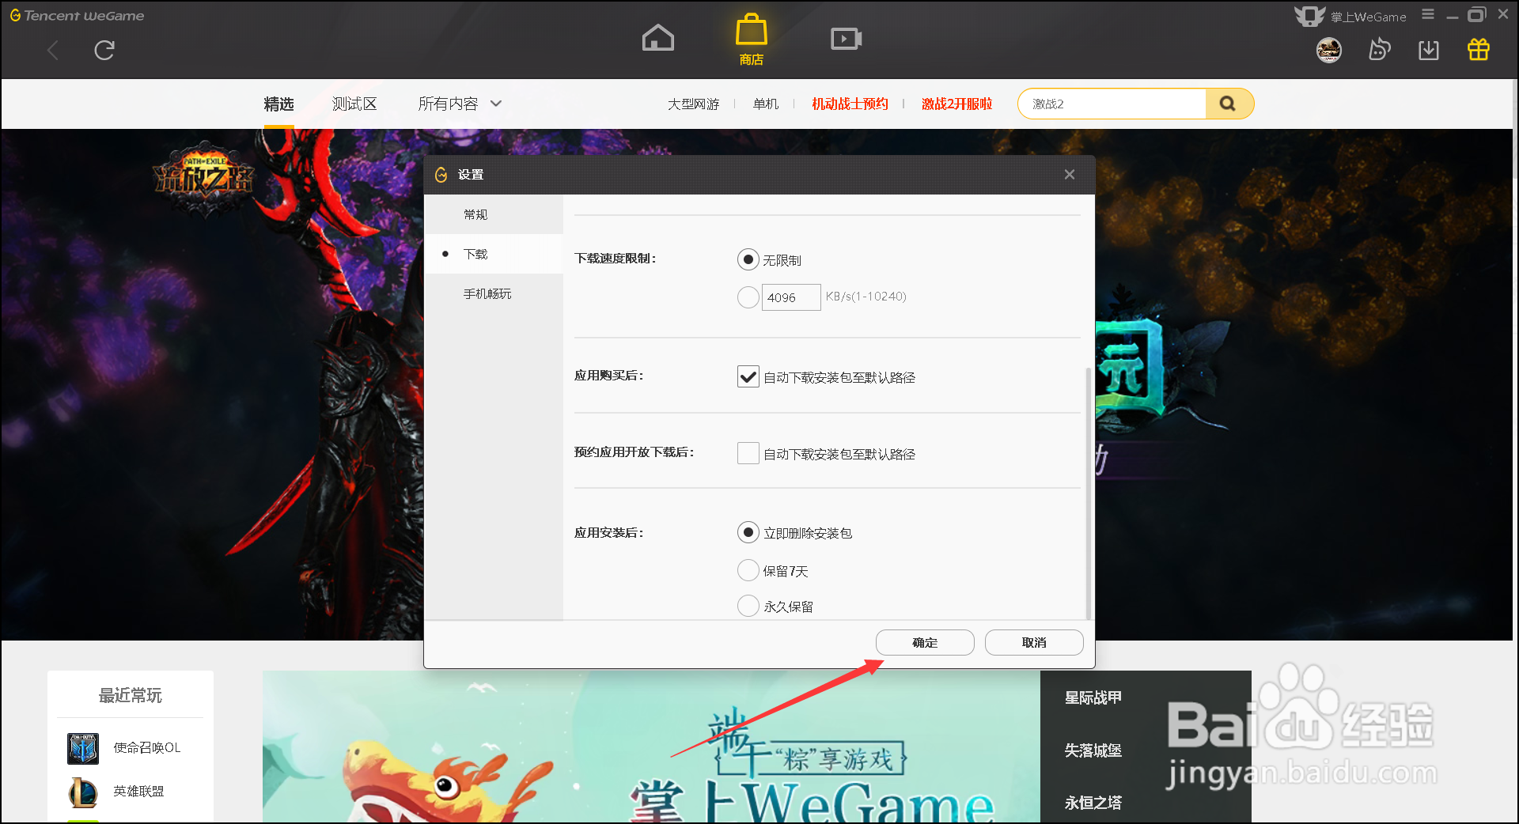Expand the 所有内容 dropdown
1519x824 pixels.
[460, 104]
